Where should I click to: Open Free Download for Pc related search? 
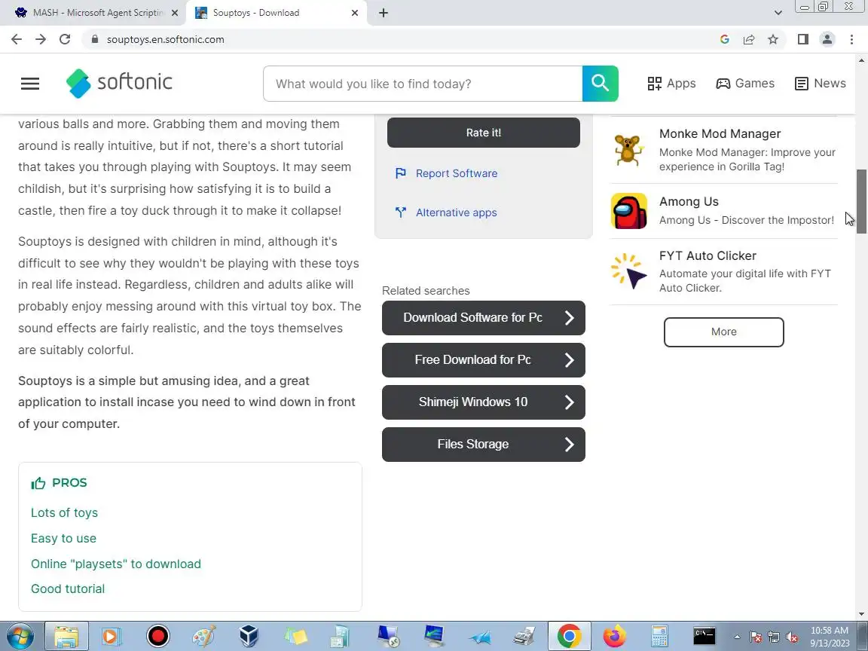tap(483, 360)
